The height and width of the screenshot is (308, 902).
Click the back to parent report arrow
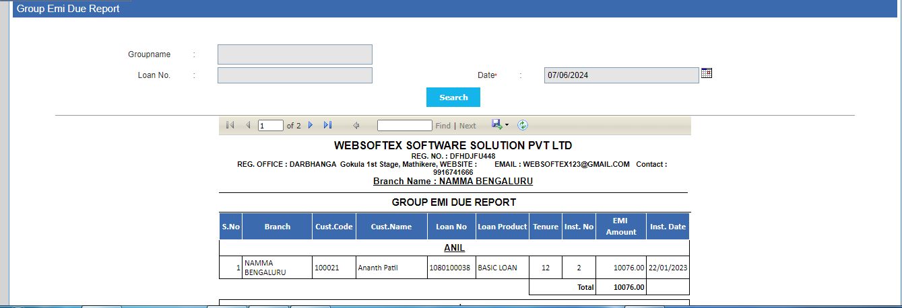pyautogui.click(x=356, y=125)
